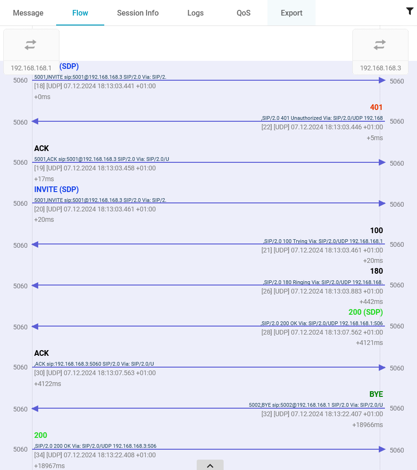
Task: Switch to the QoS tab
Action: [x=243, y=13]
